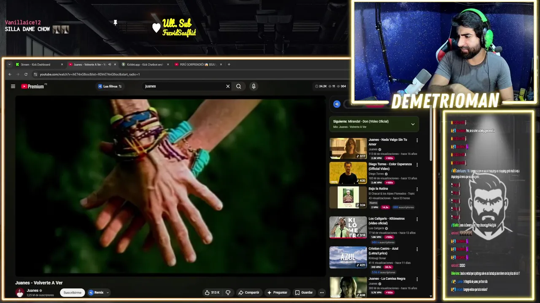Click 'Los Caligaris' channel name under Kilómetros
This screenshot has width=540, height=303.
(376, 228)
